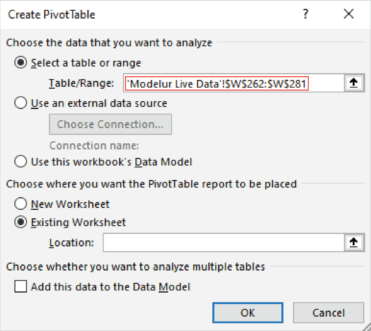This screenshot has height=331, width=371.
Task: Click the dialog close X icon
Action: tap(349, 13)
